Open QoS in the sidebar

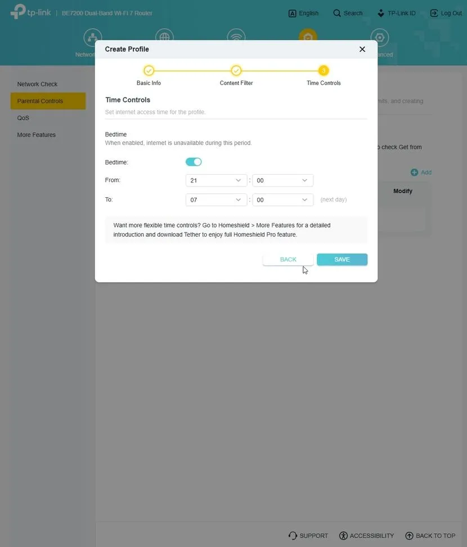23,118
